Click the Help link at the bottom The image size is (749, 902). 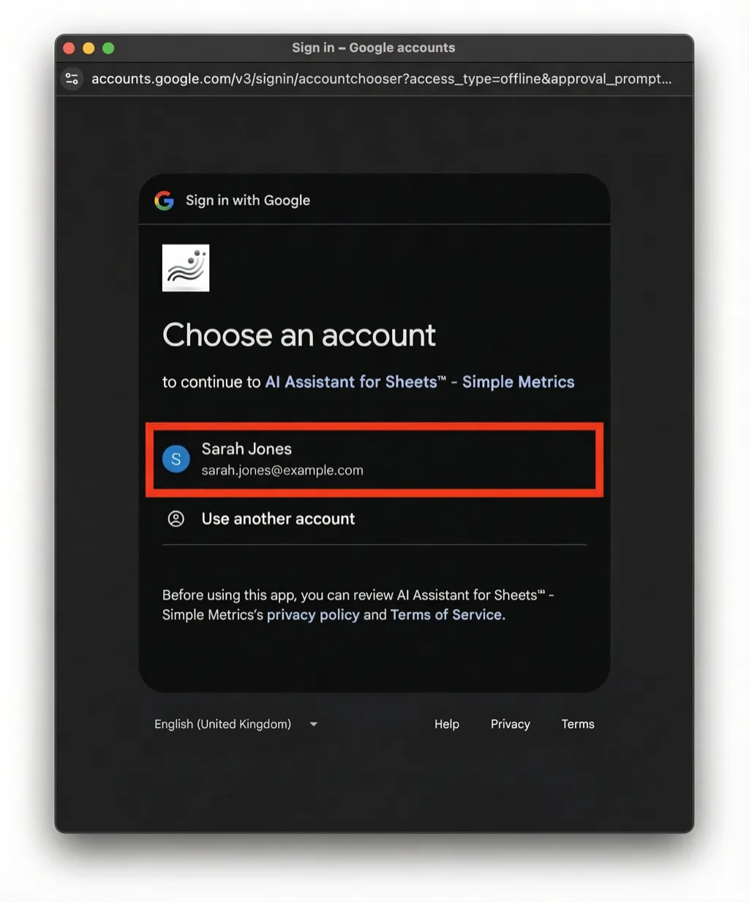[x=446, y=723]
